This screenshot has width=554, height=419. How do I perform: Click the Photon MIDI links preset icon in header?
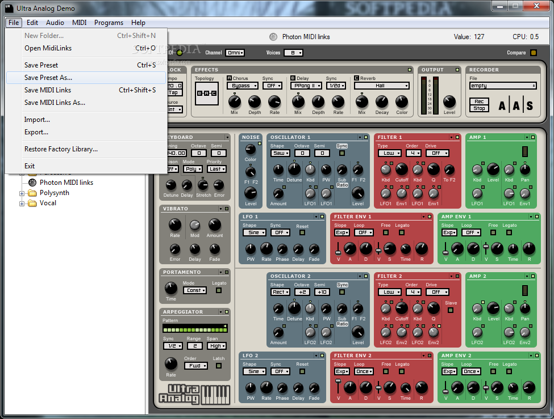click(x=273, y=37)
